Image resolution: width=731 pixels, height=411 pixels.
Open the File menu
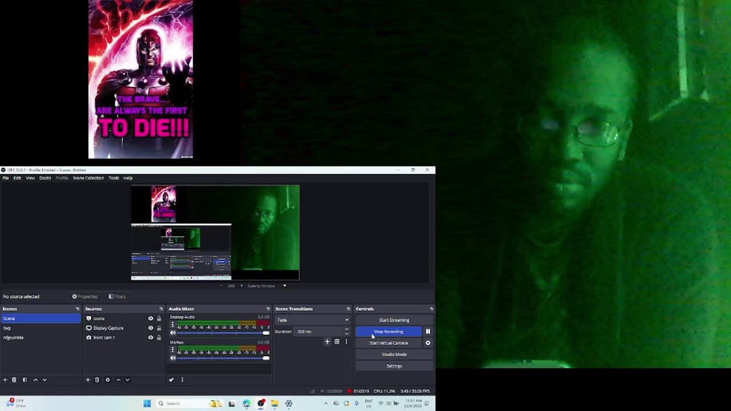coord(6,178)
